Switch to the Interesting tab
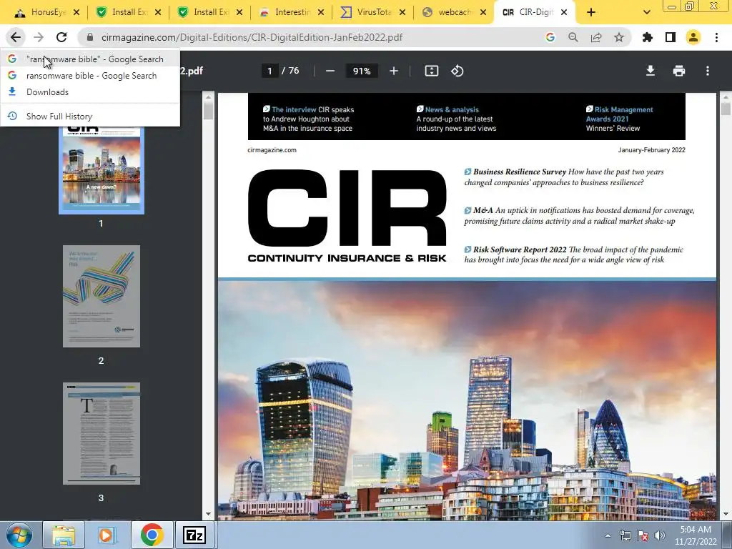Viewport: 732px width, 549px height. [x=290, y=12]
